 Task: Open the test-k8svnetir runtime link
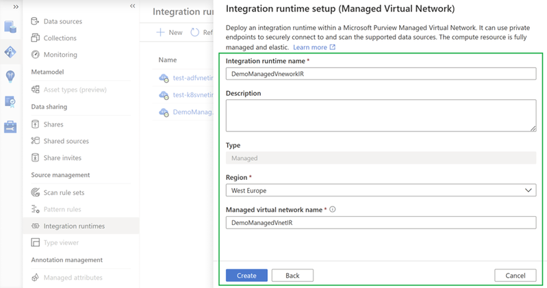tap(193, 95)
